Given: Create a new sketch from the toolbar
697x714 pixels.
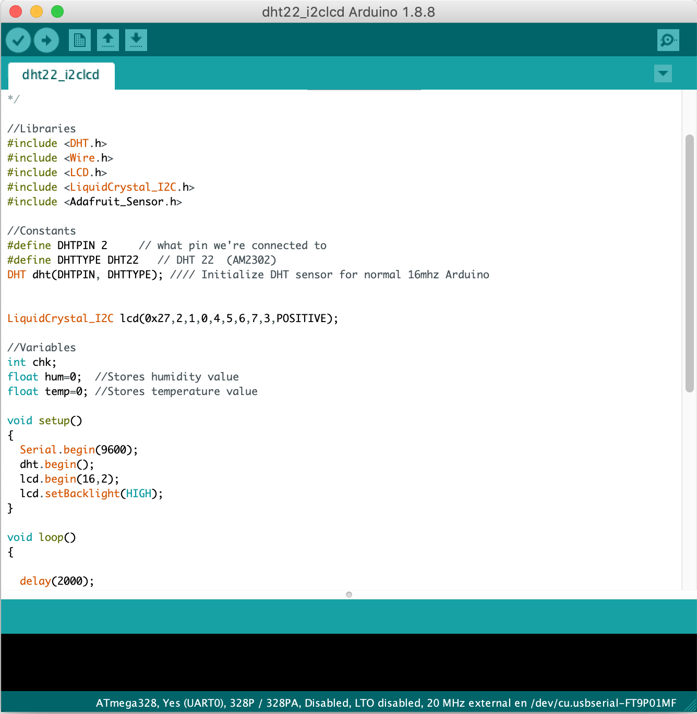Looking at the screenshot, I should point(80,40).
